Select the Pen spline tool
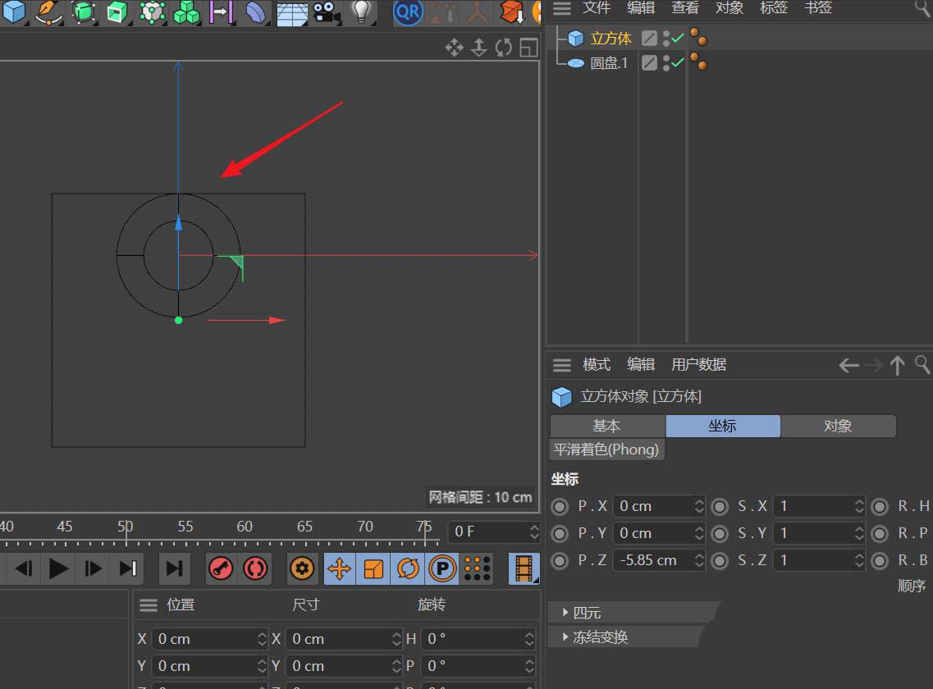This screenshot has height=689, width=933. click(x=49, y=11)
